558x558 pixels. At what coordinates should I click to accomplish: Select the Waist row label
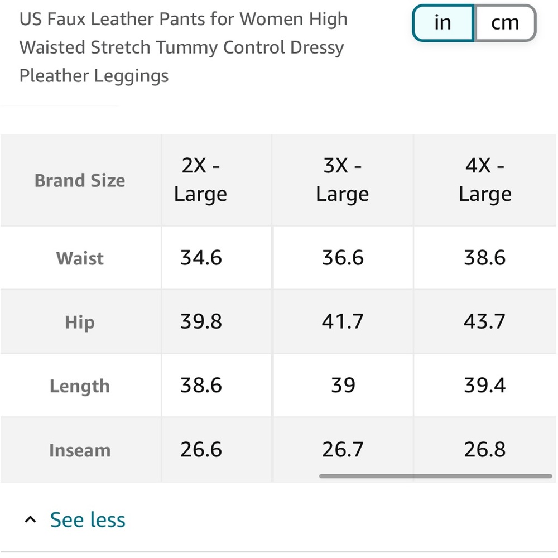tap(80, 258)
